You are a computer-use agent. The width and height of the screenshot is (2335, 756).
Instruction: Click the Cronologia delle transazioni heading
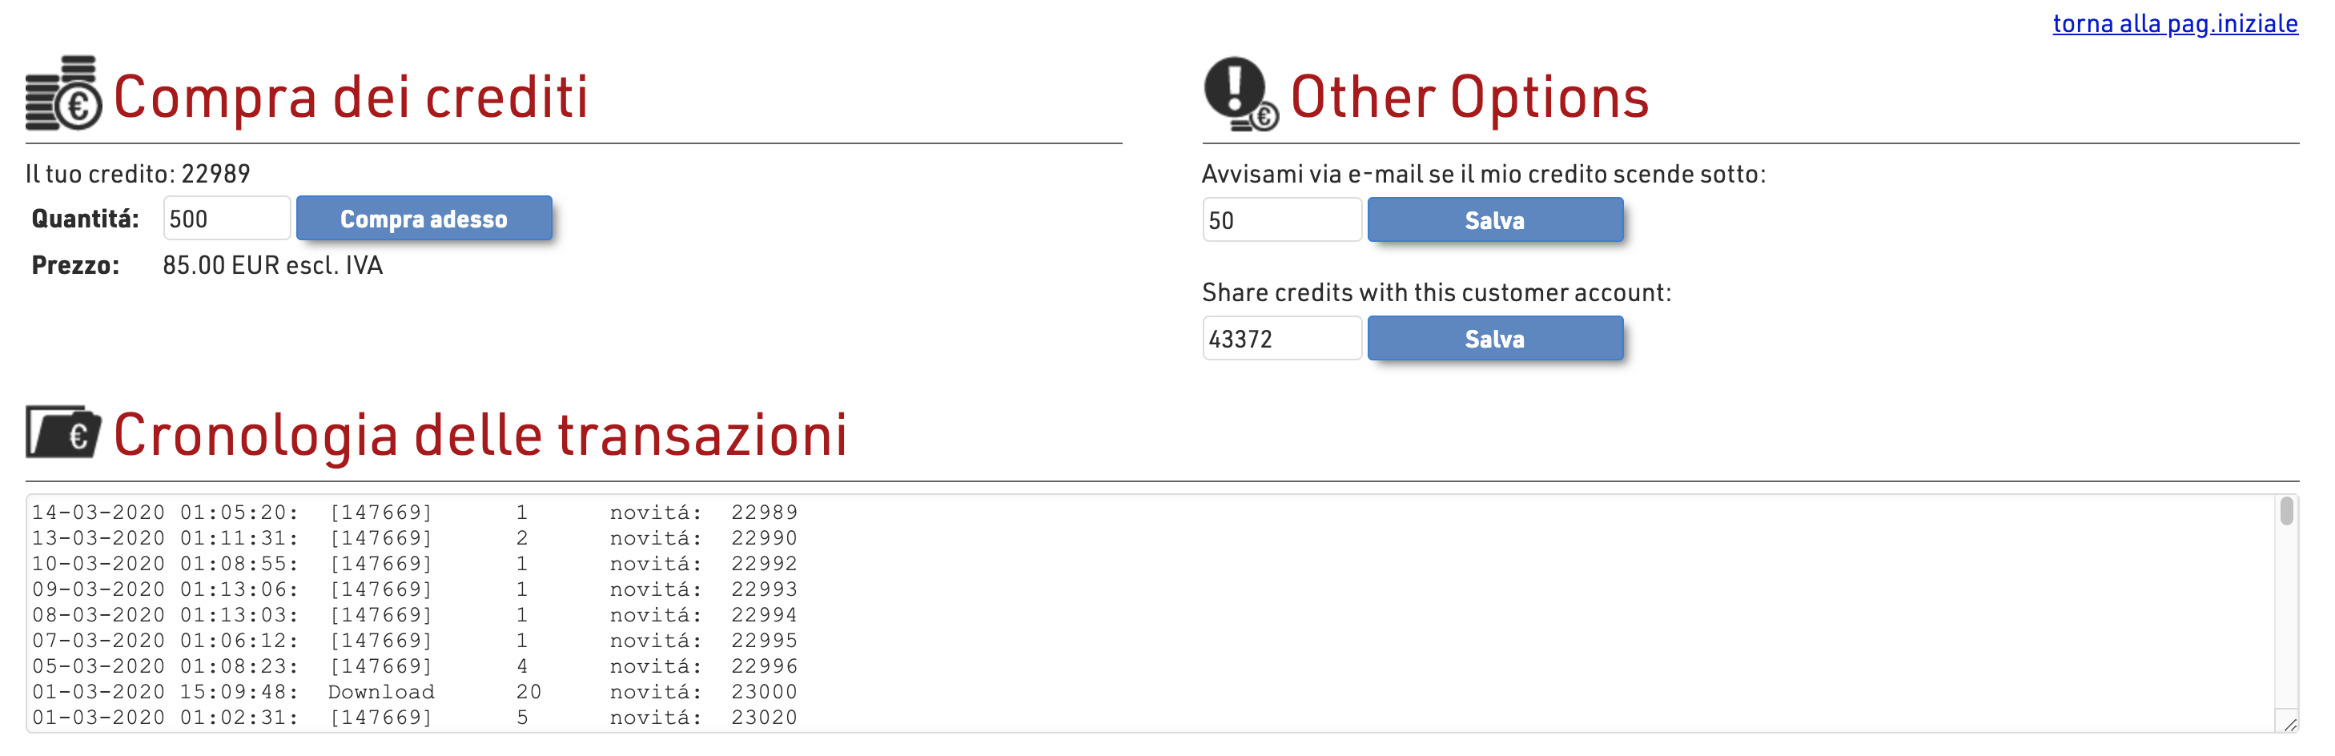[x=480, y=434]
